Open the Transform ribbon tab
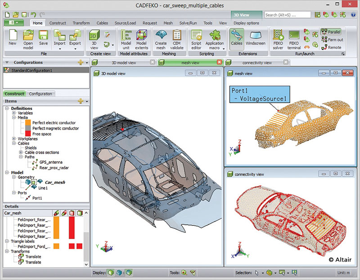This screenshot has height=280, width=360. 81,23
